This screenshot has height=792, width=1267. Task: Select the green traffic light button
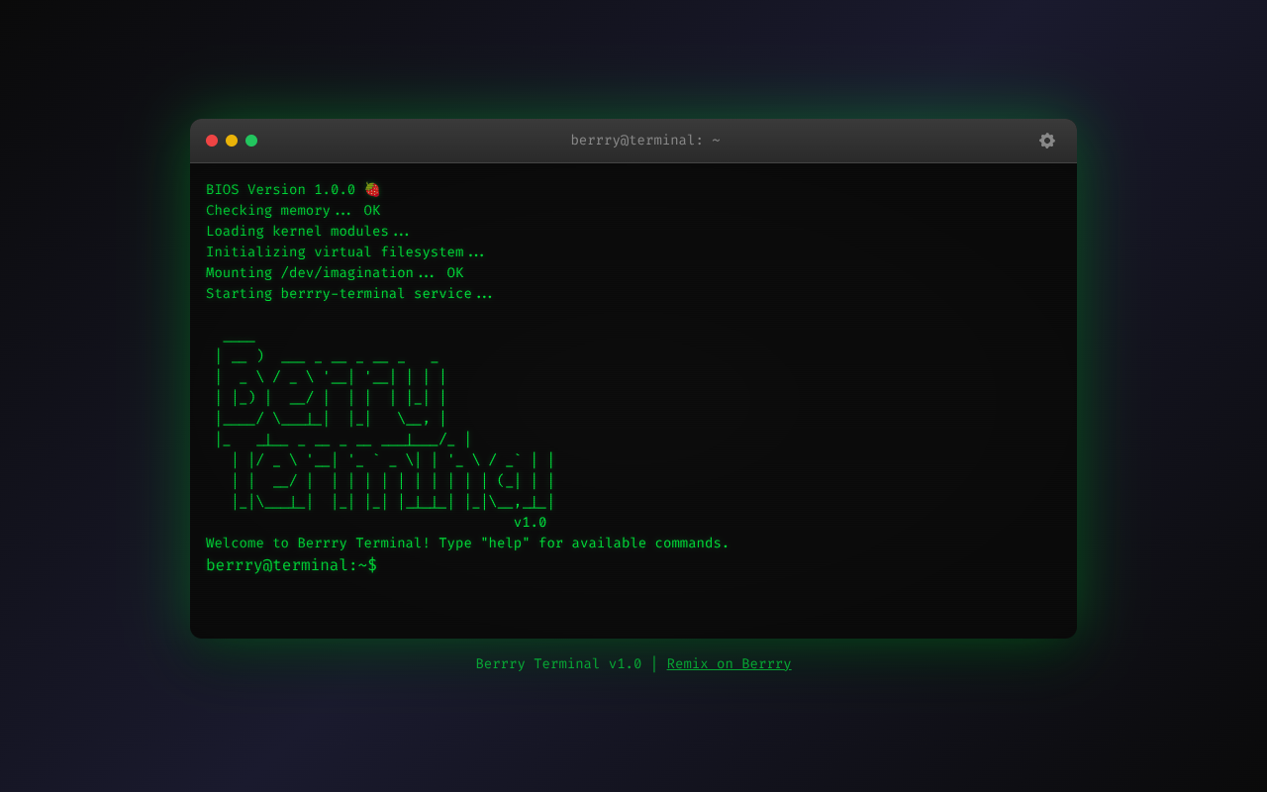[250, 140]
